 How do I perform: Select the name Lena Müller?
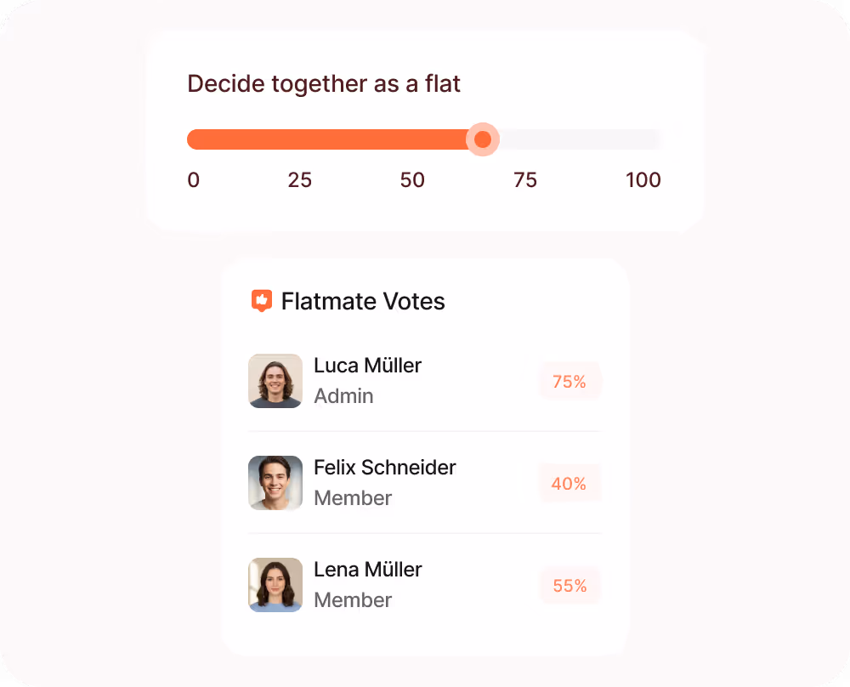tap(367, 570)
